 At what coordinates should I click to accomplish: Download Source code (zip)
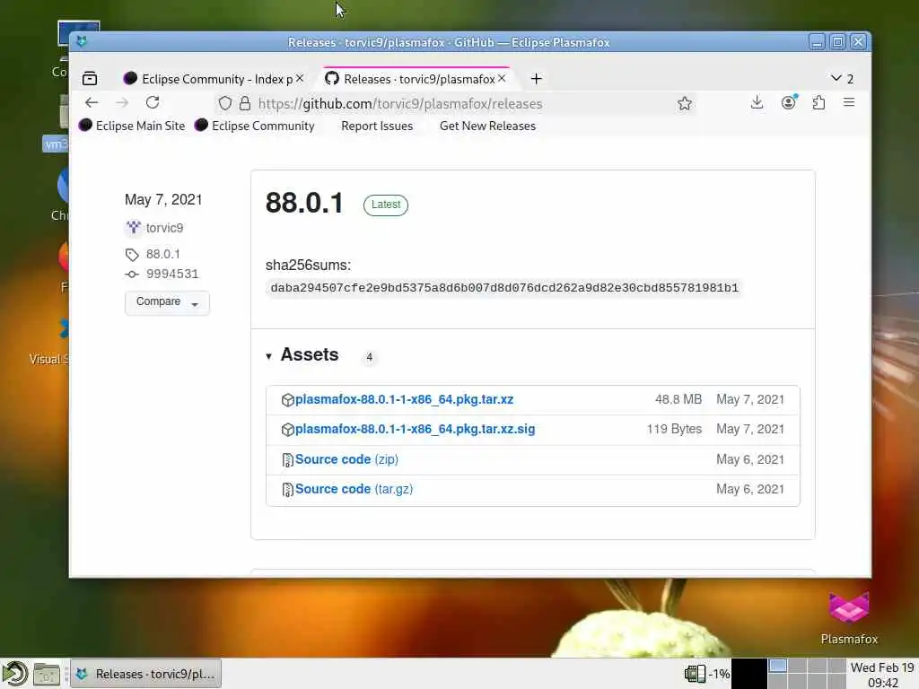(x=346, y=459)
